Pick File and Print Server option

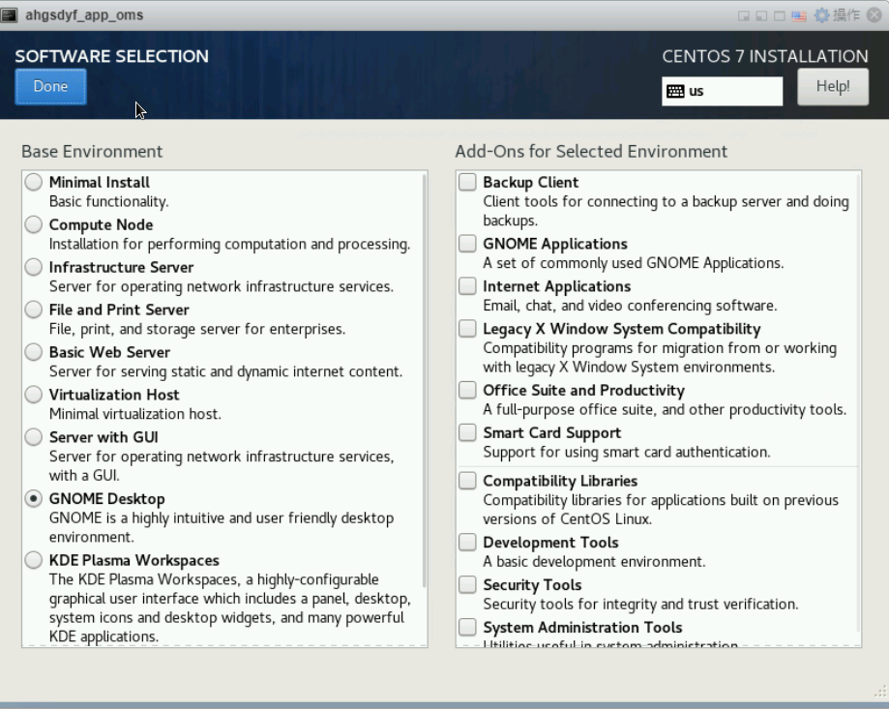pos(34,310)
